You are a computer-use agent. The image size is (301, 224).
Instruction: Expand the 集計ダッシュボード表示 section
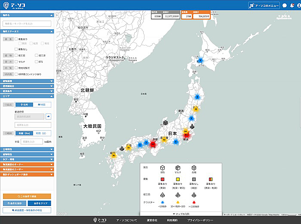pos(27,175)
